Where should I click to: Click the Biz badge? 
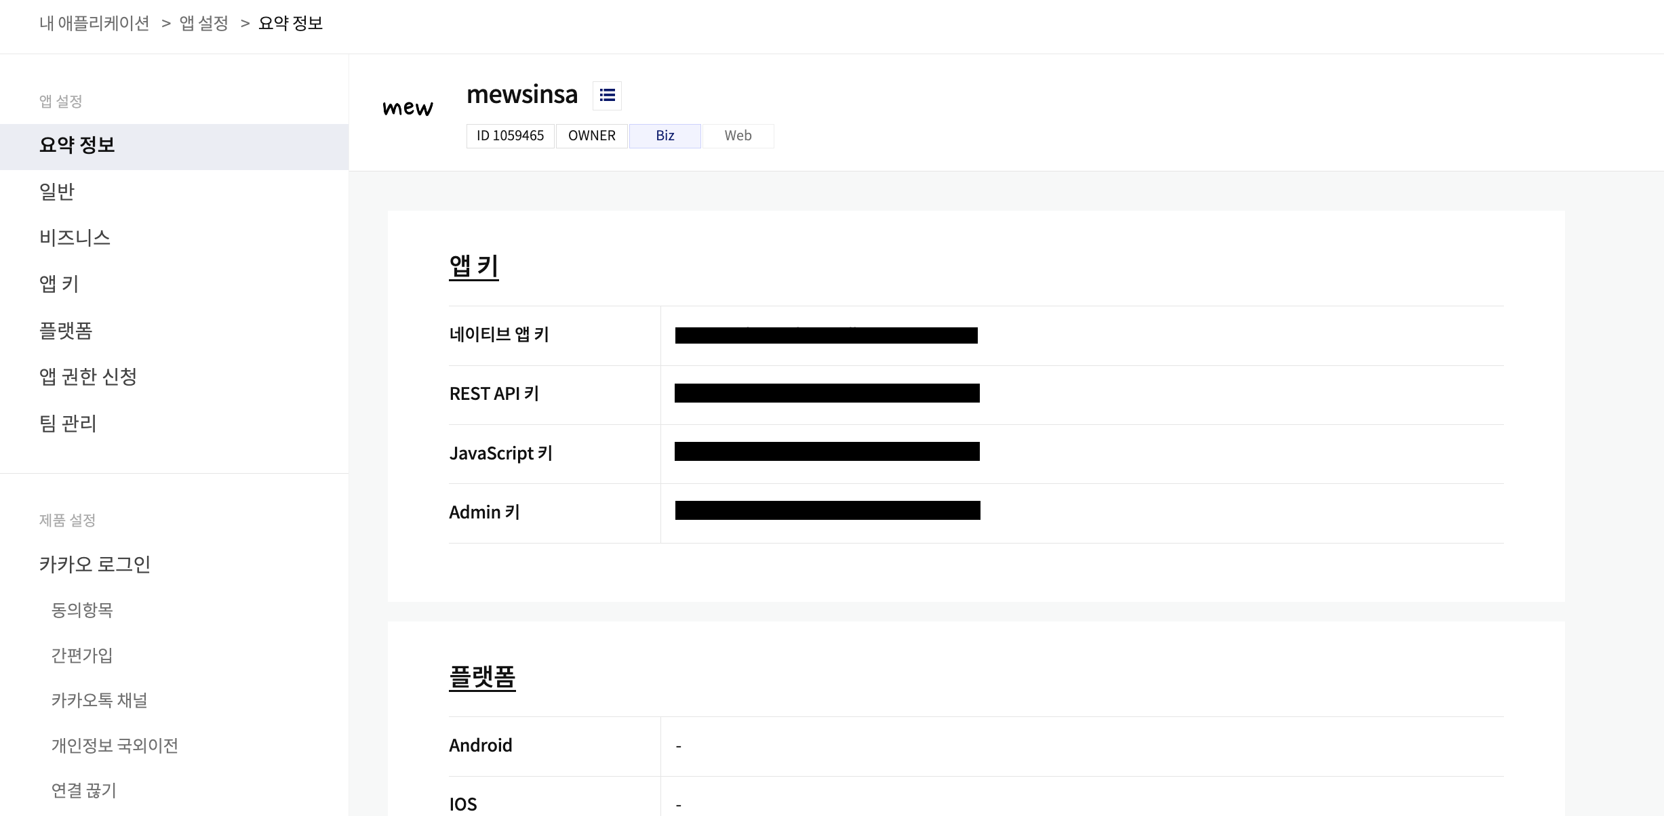[x=665, y=136]
